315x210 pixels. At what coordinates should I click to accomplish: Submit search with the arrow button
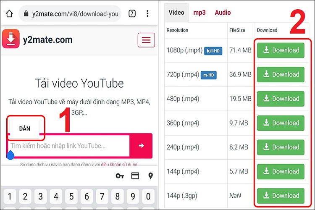tap(141, 146)
